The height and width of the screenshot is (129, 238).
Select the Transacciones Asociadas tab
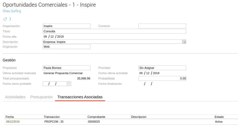click(80, 97)
